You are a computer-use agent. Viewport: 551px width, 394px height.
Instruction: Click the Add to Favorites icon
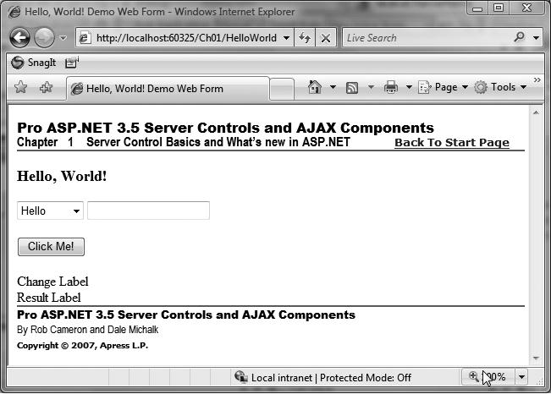[x=46, y=87]
